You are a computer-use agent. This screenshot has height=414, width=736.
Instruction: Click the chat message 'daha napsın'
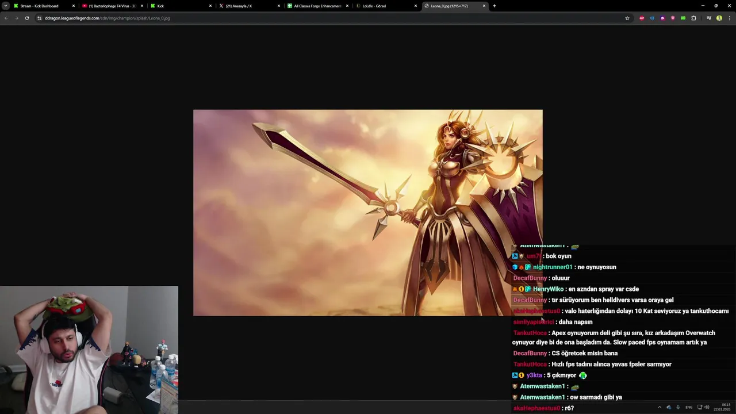click(x=576, y=322)
